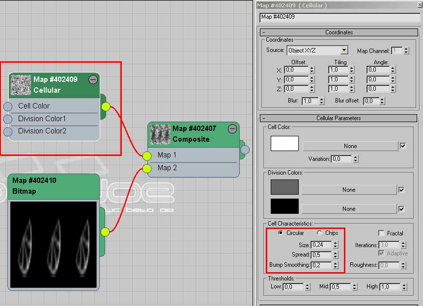The height and width of the screenshot is (306, 423).
Task: Collapse the Coordinates rollout
Action: (263, 32)
